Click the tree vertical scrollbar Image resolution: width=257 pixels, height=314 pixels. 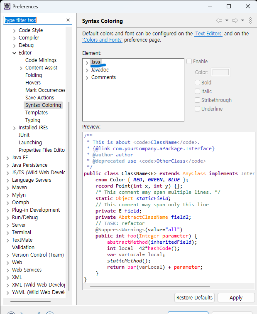pyautogui.click(x=69, y=196)
